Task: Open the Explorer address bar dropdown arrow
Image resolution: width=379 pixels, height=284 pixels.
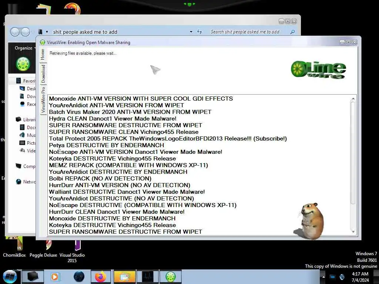Action: pos(191,32)
